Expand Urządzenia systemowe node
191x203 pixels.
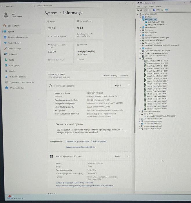(139, 124)
